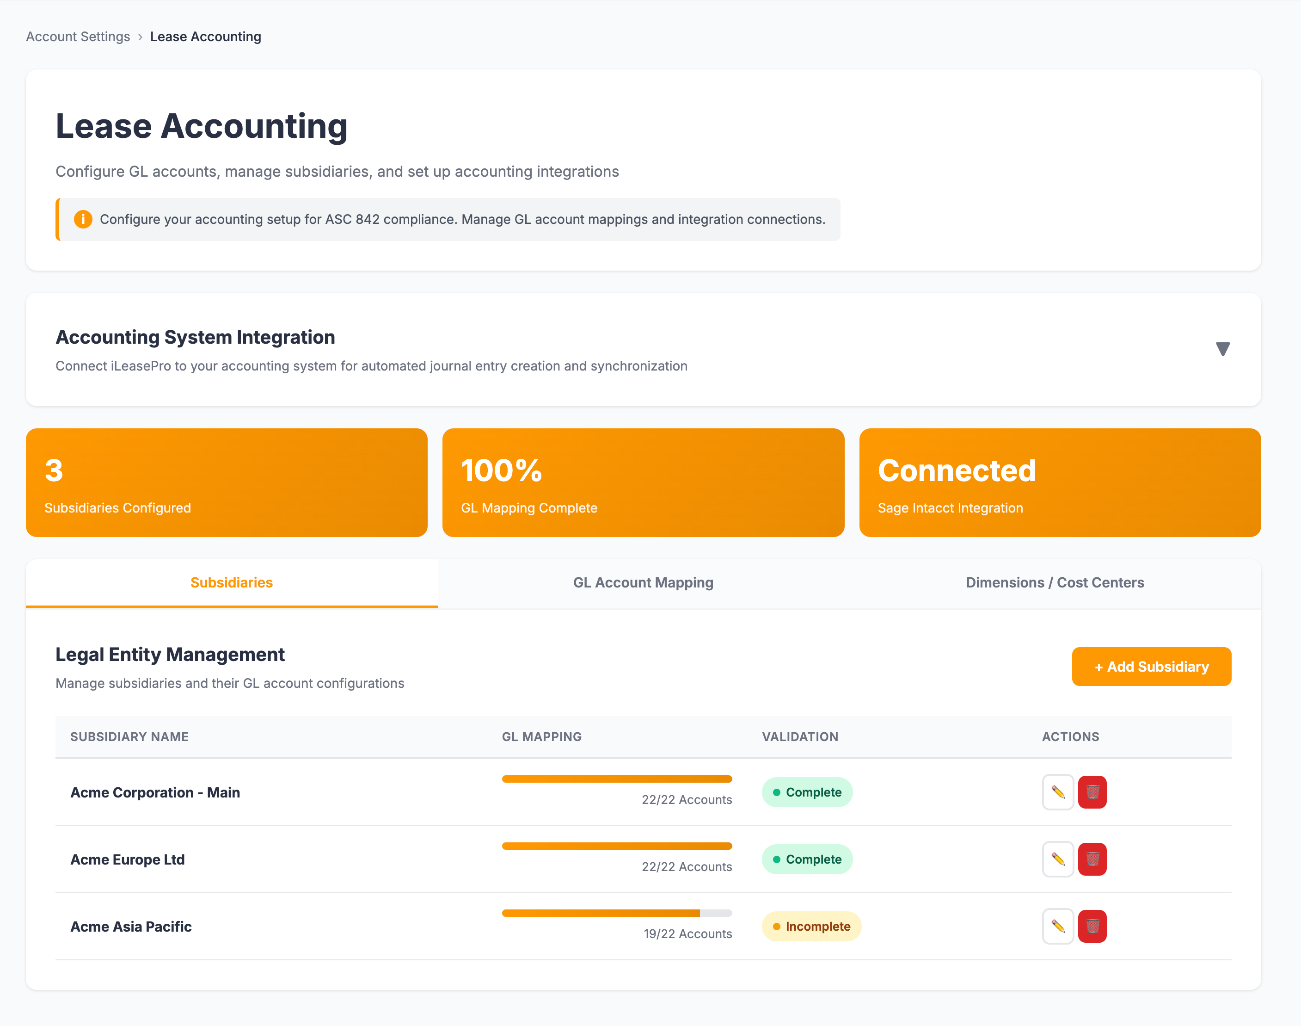Edit Acme Europe Ltd subsidiary
The width and height of the screenshot is (1301, 1026).
[1057, 859]
